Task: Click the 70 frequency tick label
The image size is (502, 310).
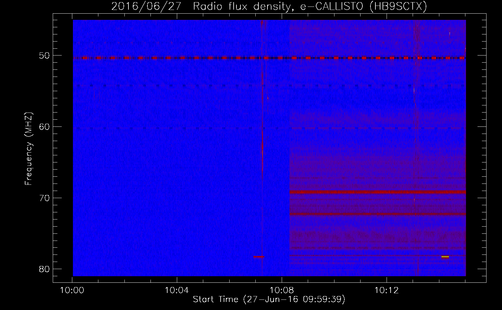Action: [x=44, y=198]
